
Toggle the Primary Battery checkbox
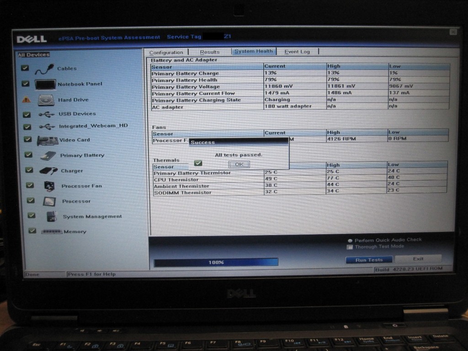[x=29, y=154]
